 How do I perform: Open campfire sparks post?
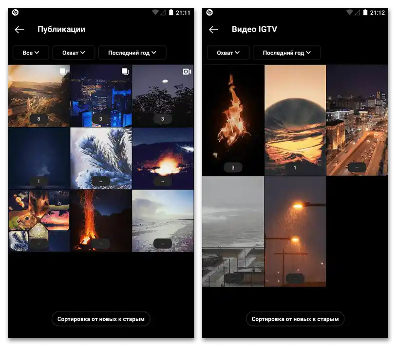101,221
